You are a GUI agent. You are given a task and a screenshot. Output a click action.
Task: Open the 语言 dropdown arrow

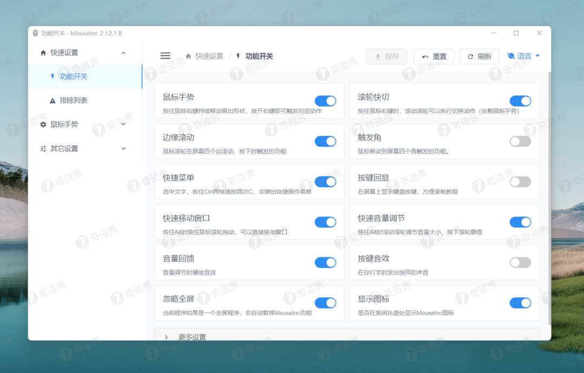(x=537, y=56)
